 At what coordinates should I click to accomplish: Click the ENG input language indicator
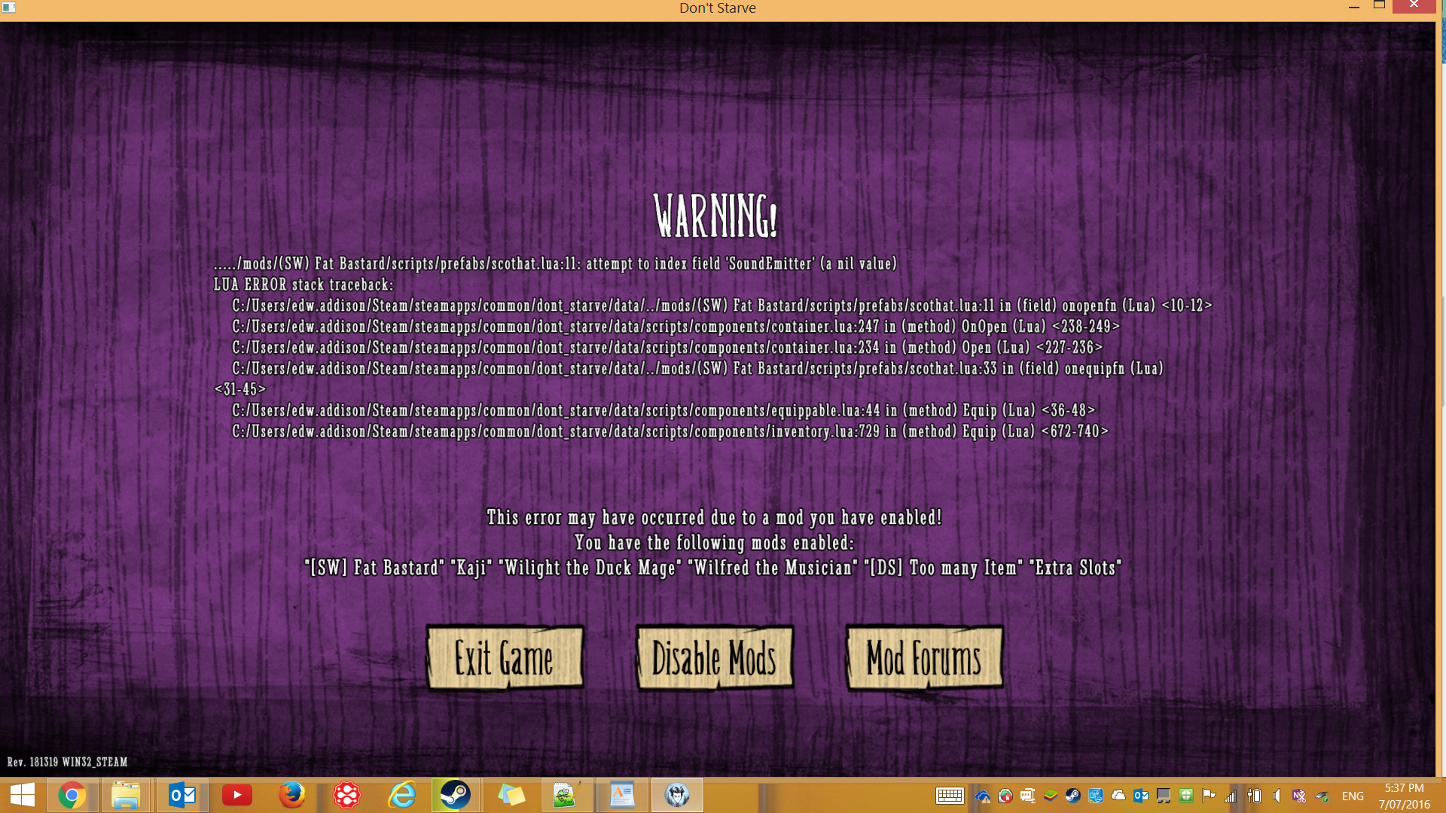click(x=1353, y=796)
